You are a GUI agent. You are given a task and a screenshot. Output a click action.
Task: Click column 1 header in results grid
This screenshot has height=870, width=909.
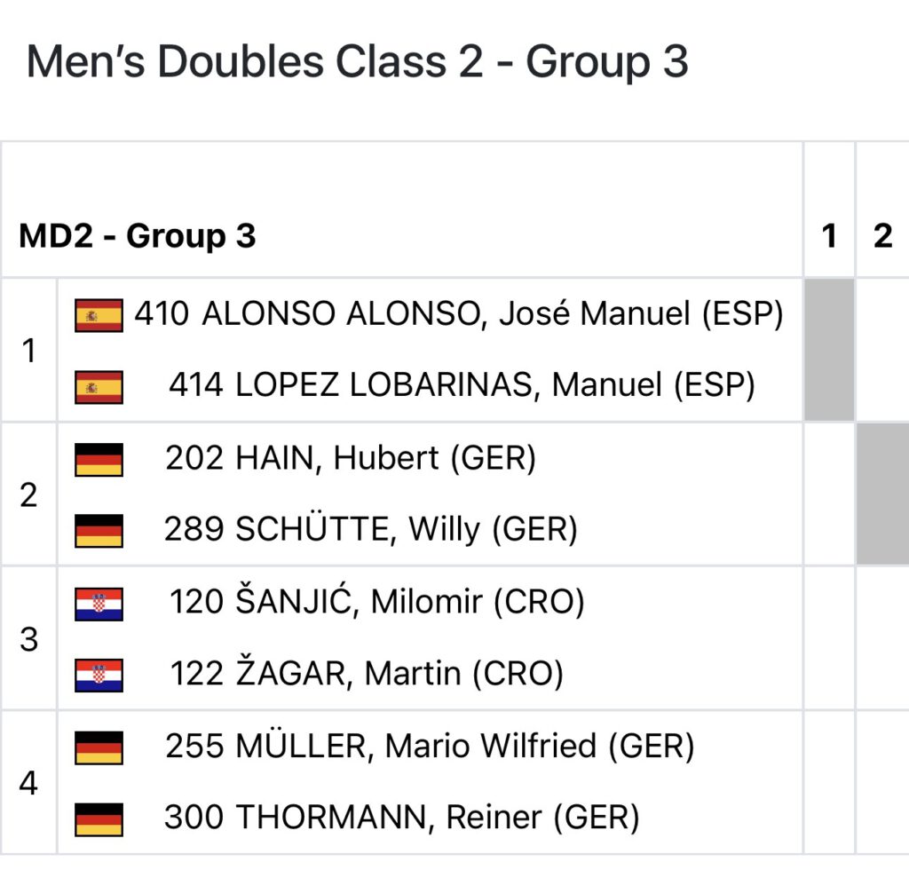(829, 236)
